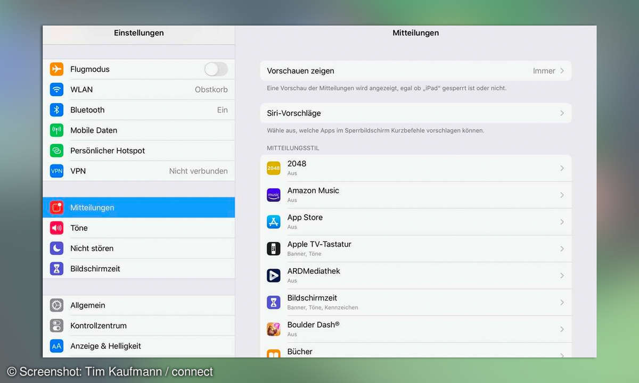Open Vorschauen zeigen option
The width and height of the screenshot is (639, 383).
(416, 71)
